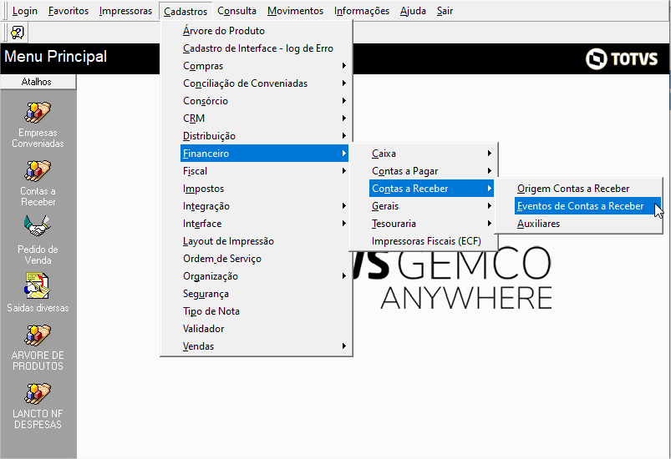Select Eventos de Contas a Receber entry
The image size is (671, 459).
tap(587, 206)
